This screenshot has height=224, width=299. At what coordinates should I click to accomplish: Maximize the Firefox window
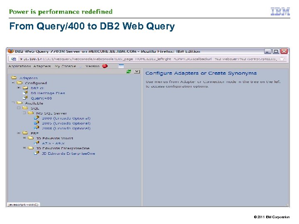276,51
